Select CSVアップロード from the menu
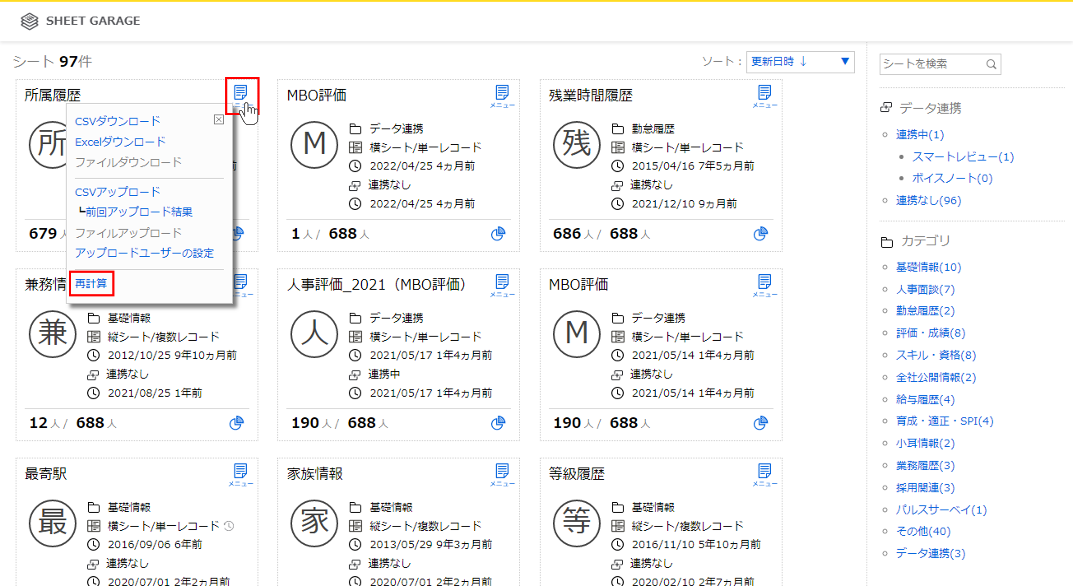The image size is (1073, 586). click(118, 192)
